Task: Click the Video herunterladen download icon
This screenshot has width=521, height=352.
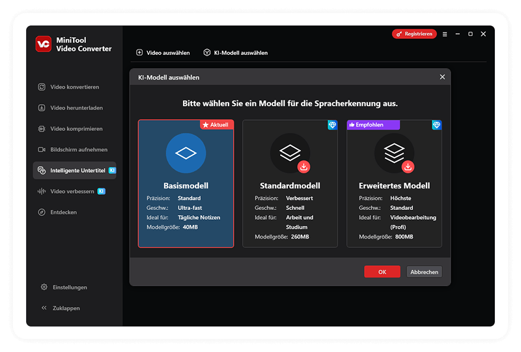Action: point(42,108)
